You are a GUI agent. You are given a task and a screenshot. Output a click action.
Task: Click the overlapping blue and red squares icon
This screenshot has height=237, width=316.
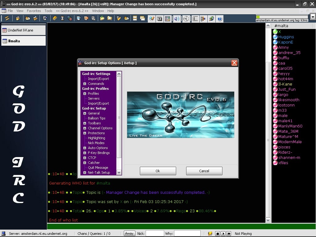(x=70, y=19)
